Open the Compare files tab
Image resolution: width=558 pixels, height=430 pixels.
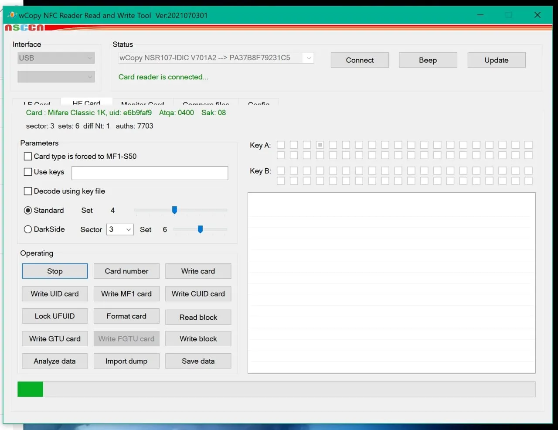tap(206, 103)
